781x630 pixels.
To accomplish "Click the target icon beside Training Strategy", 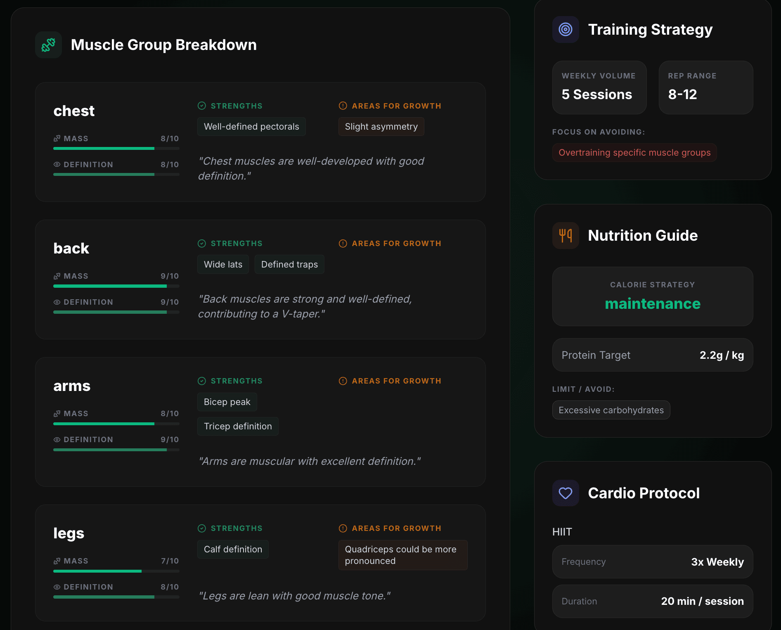I will 565,29.
